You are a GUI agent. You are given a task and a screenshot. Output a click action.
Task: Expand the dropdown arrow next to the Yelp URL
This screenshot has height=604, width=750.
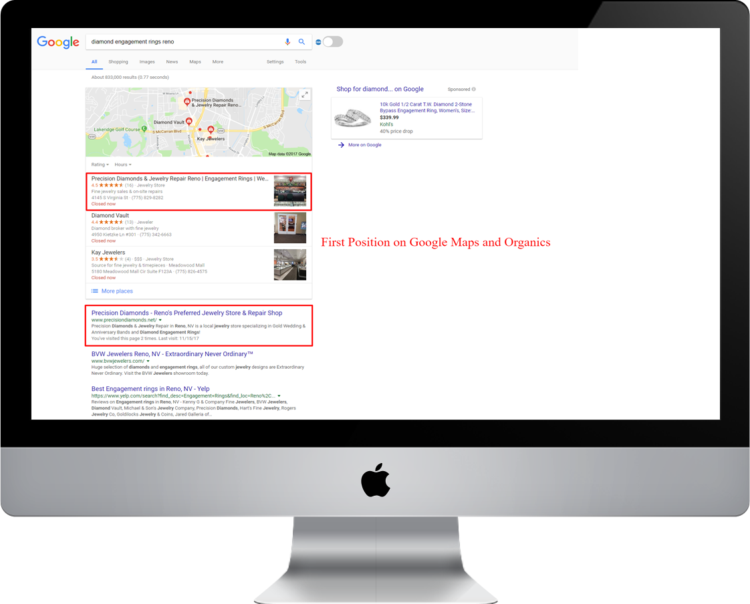279,396
